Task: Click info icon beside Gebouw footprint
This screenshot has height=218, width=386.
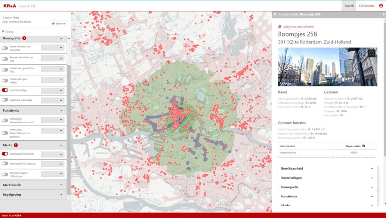Action: [348, 98]
